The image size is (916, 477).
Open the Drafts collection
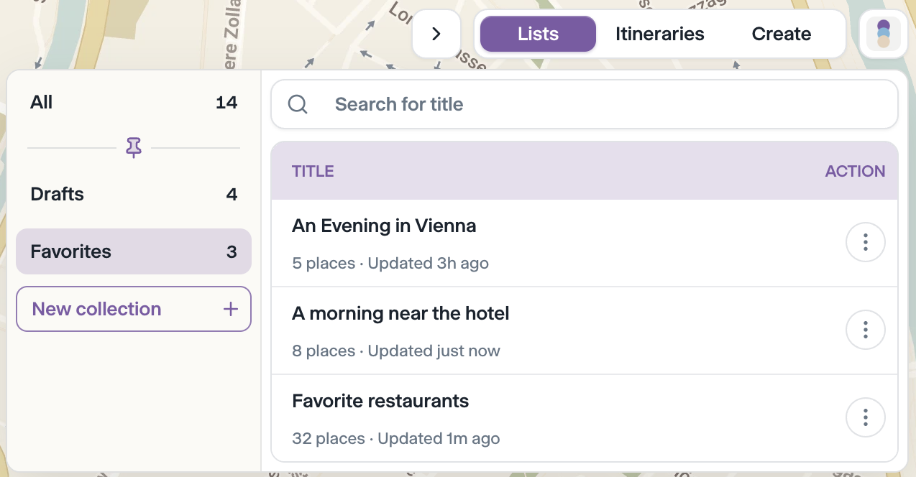134,194
